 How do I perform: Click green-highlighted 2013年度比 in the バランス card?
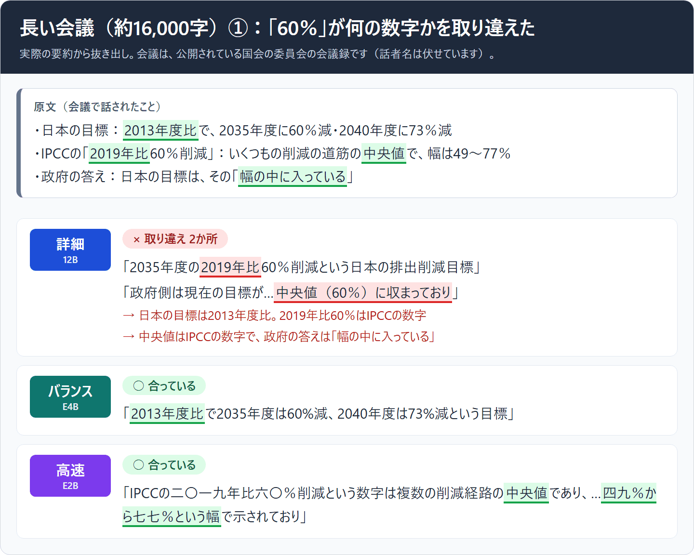167,414
